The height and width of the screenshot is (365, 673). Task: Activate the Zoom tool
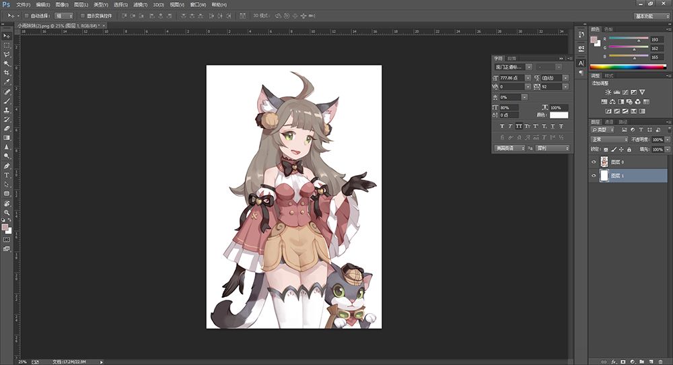point(7,212)
